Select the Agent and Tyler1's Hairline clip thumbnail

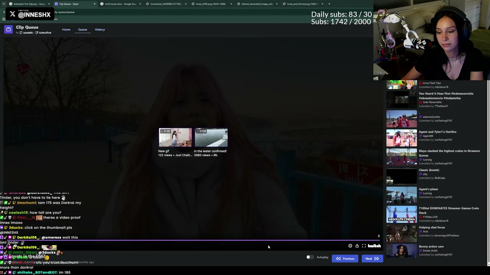pos(402,138)
